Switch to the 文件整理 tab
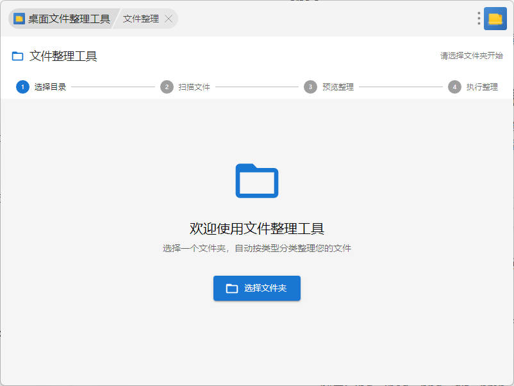Screen dimensions: 514x386 (140, 19)
